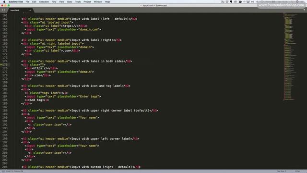Open the HTML syntax selector in status bar
Screen dimensions: 307x173
click(297, 171)
